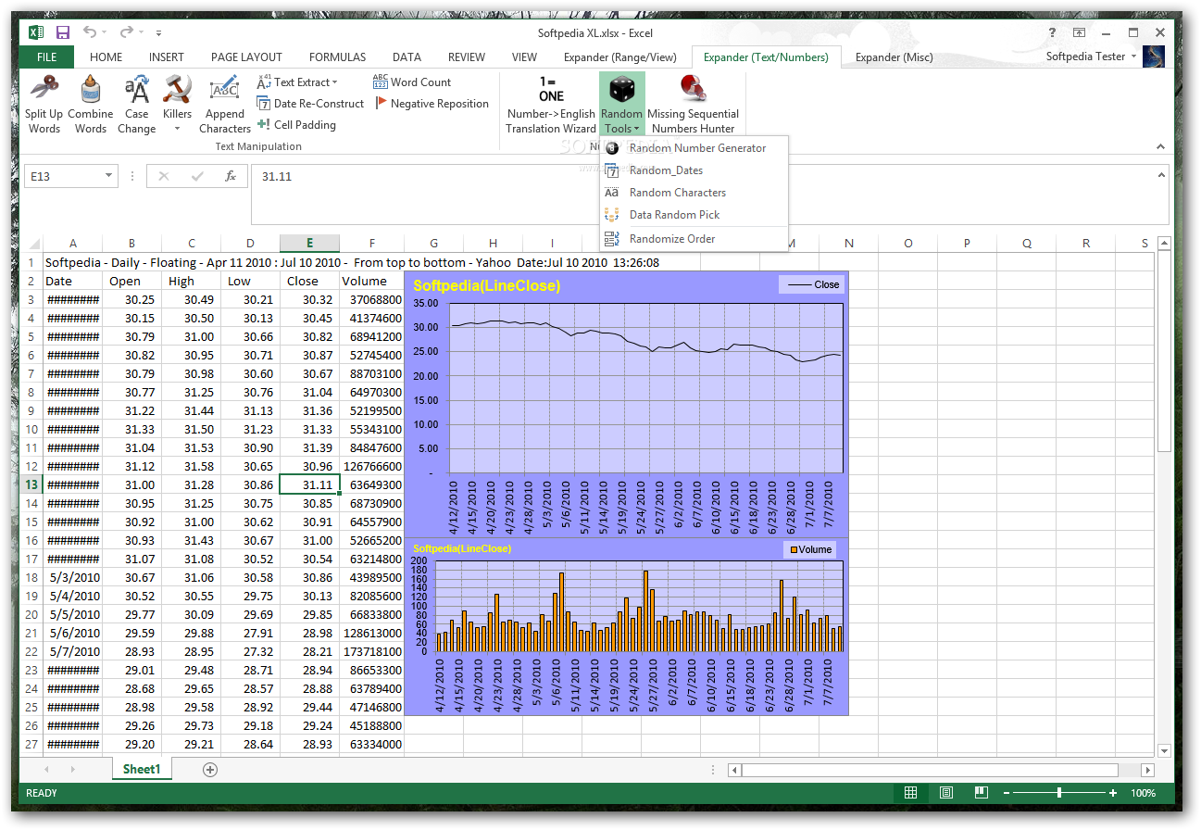Run the Date Re-Construct tool

[310, 104]
